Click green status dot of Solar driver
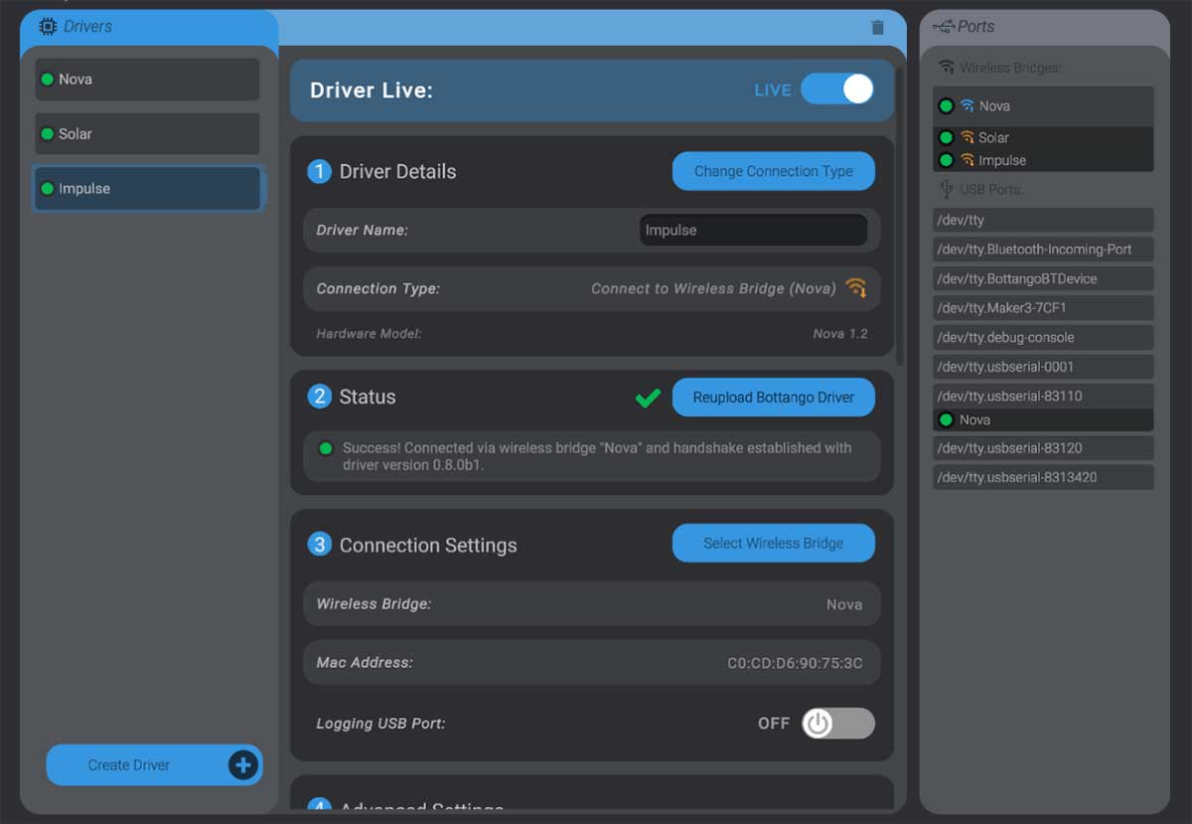 47,134
